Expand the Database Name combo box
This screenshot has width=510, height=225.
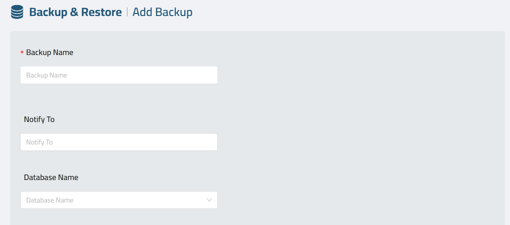pos(119,200)
